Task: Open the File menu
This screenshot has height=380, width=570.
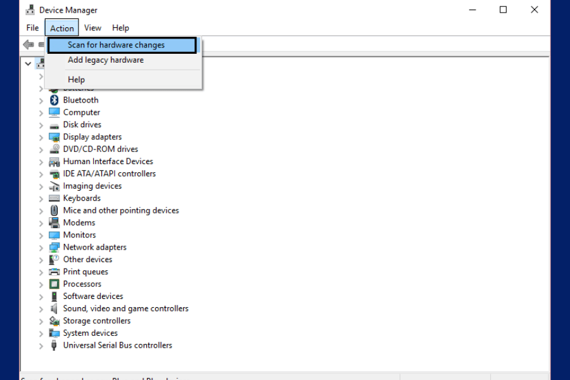Action: [32, 27]
